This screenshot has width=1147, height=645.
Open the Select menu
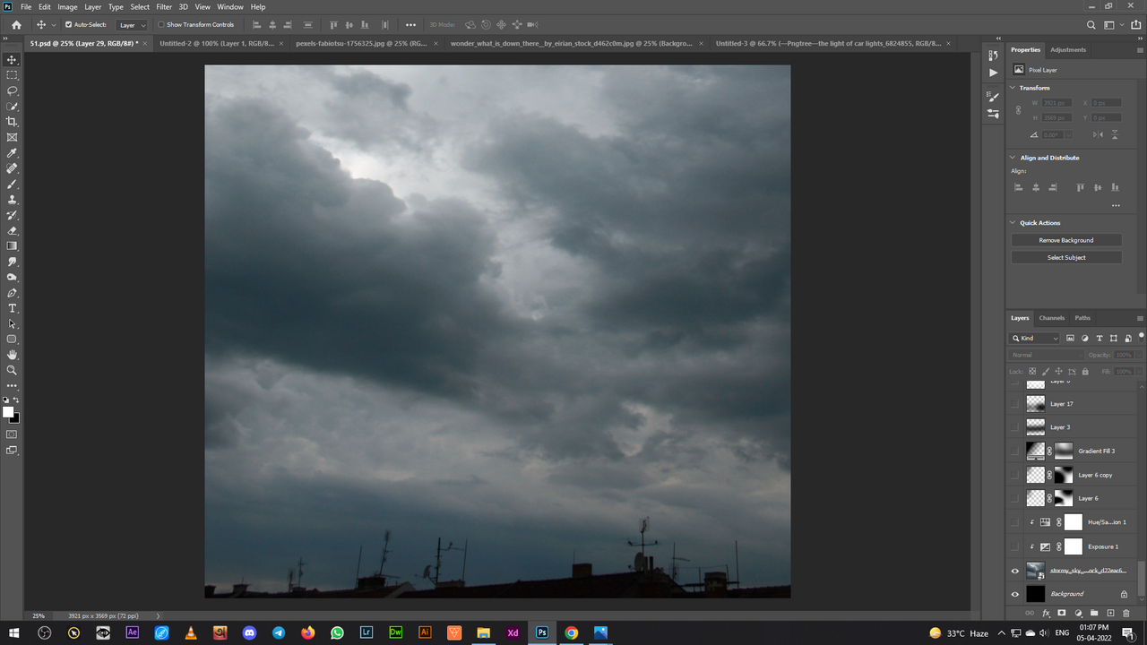coord(141,6)
